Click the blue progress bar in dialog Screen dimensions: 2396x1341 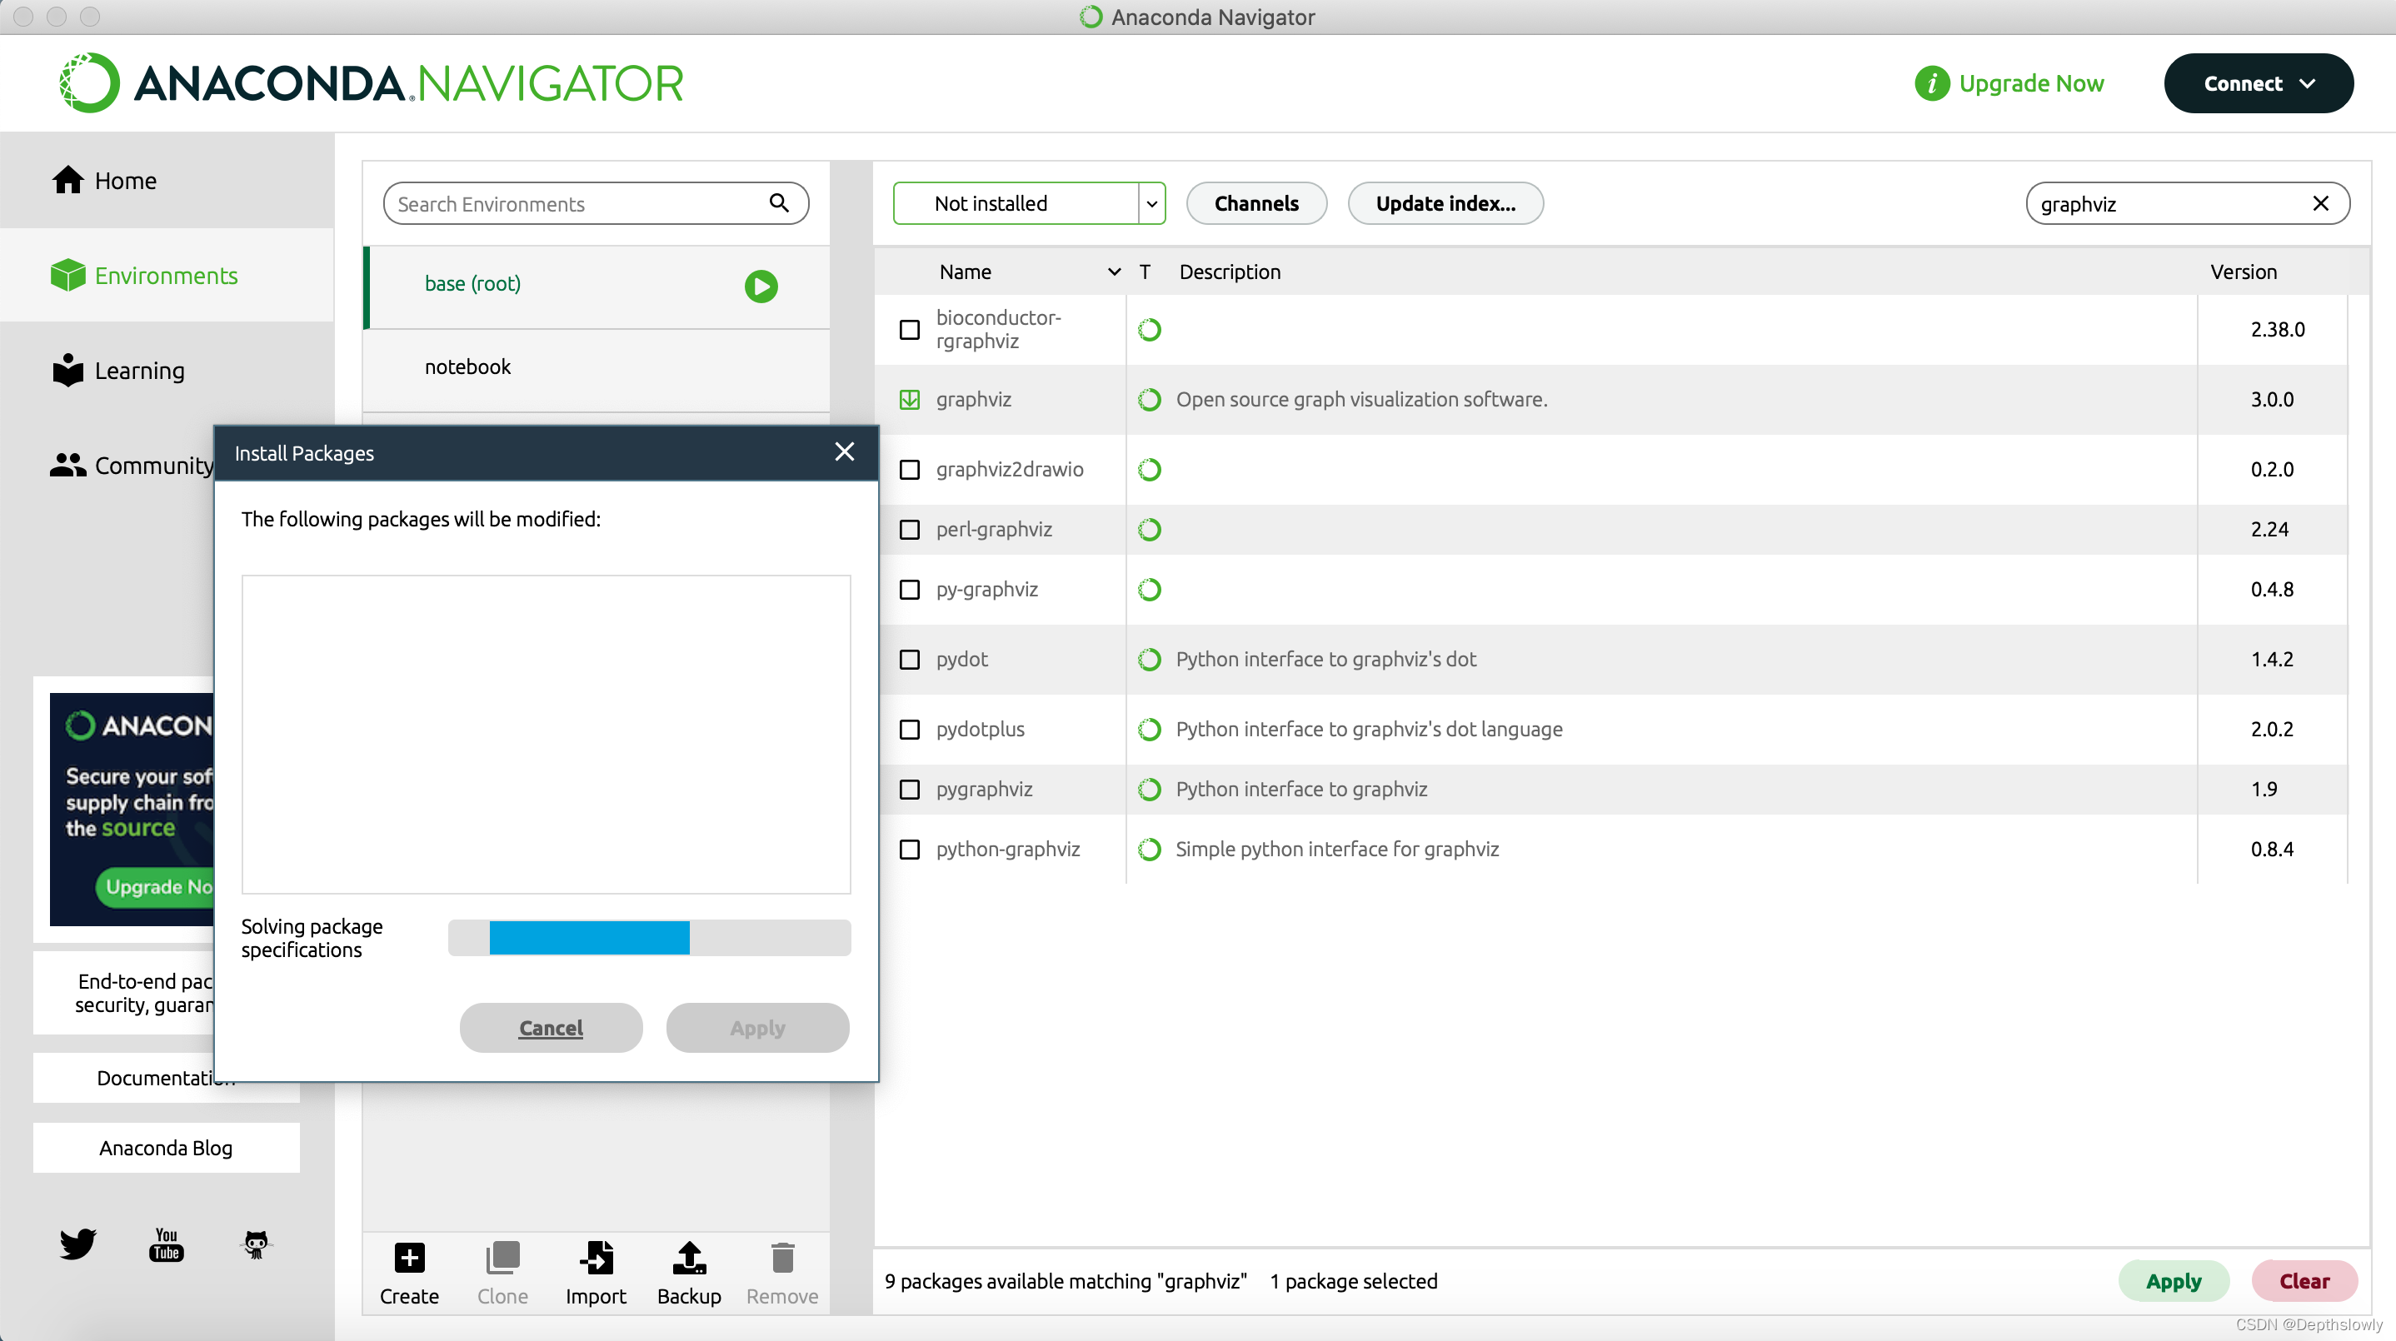pyautogui.click(x=589, y=937)
